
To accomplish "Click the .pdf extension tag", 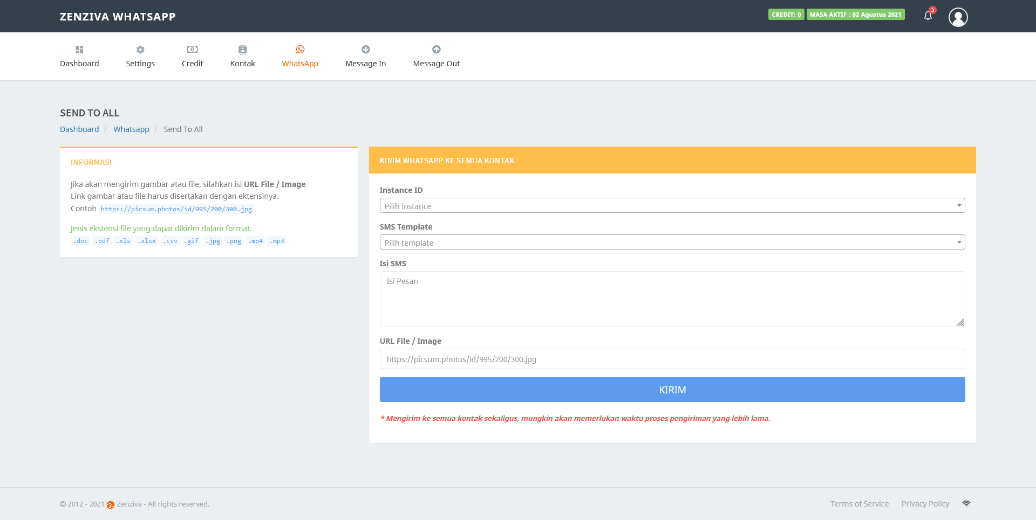I will tap(102, 241).
